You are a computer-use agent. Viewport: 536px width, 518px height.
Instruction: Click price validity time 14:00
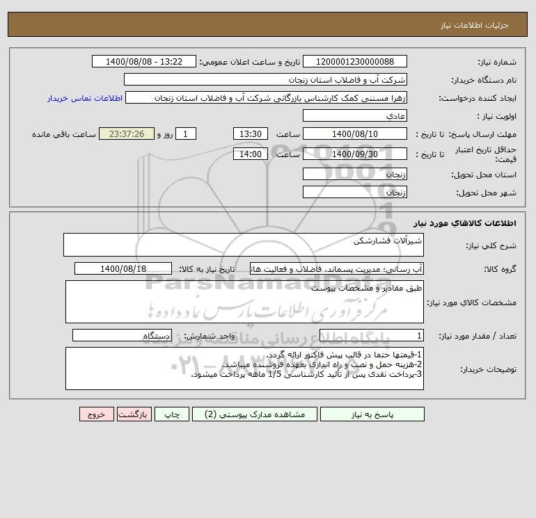[x=250, y=154]
